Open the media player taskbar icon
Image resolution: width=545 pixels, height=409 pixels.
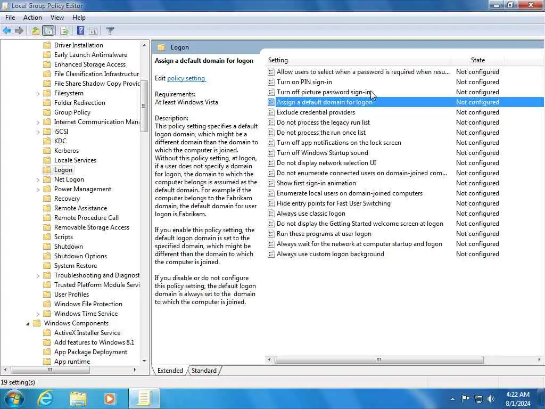(110, 398)
